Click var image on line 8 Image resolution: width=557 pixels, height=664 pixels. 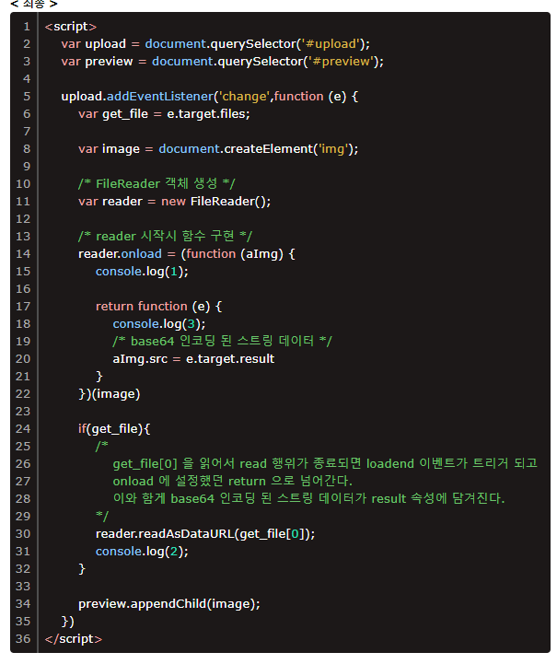(x=109, y=149)
